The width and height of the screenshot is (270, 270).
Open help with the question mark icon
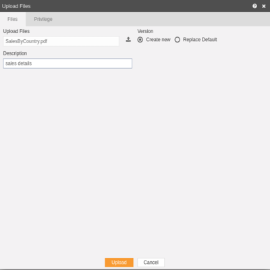coord(254,6)
